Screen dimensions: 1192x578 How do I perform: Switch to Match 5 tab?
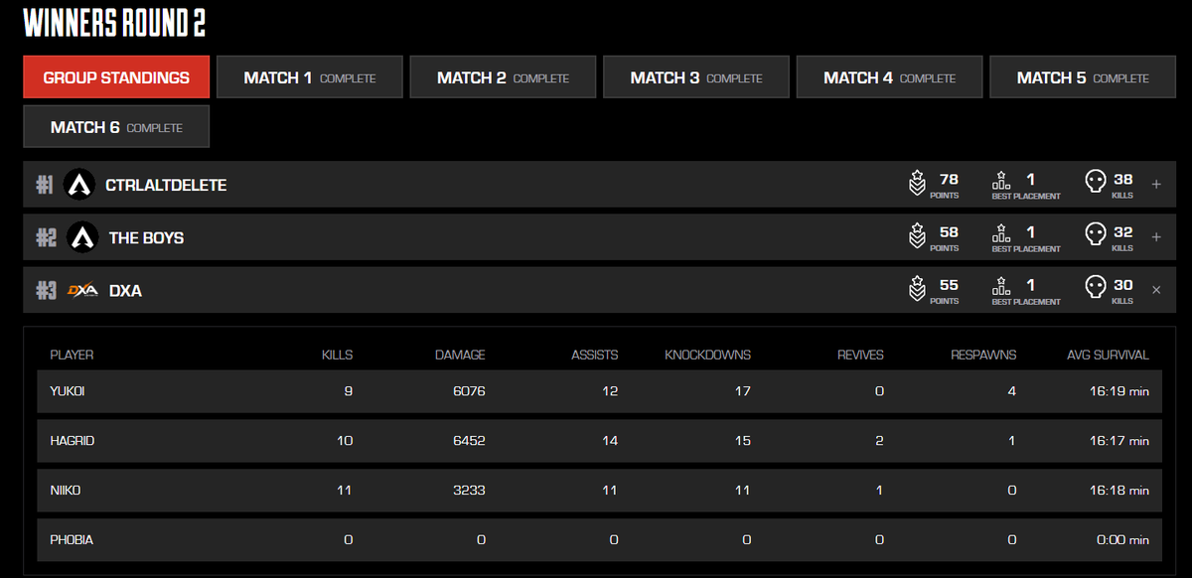[x=1083, y=77]
